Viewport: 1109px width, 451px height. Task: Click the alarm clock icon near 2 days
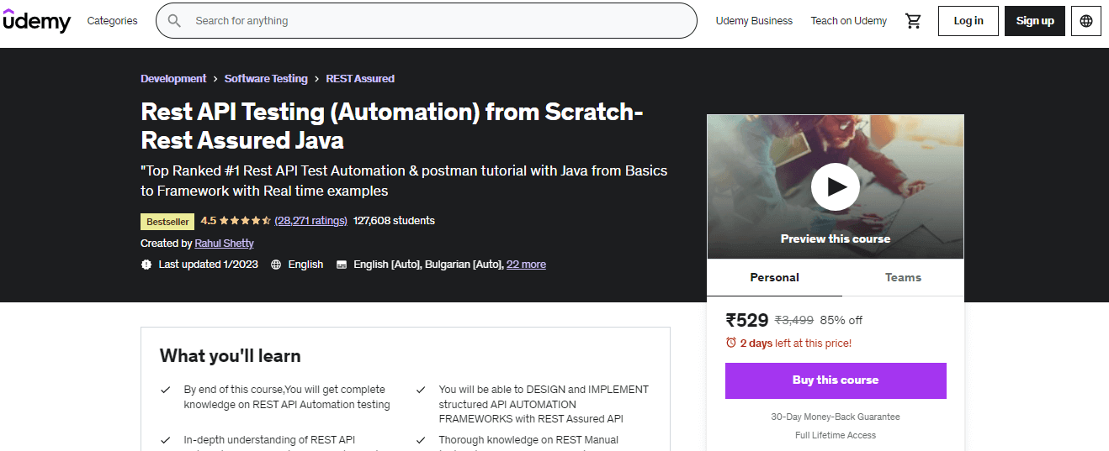731,343
